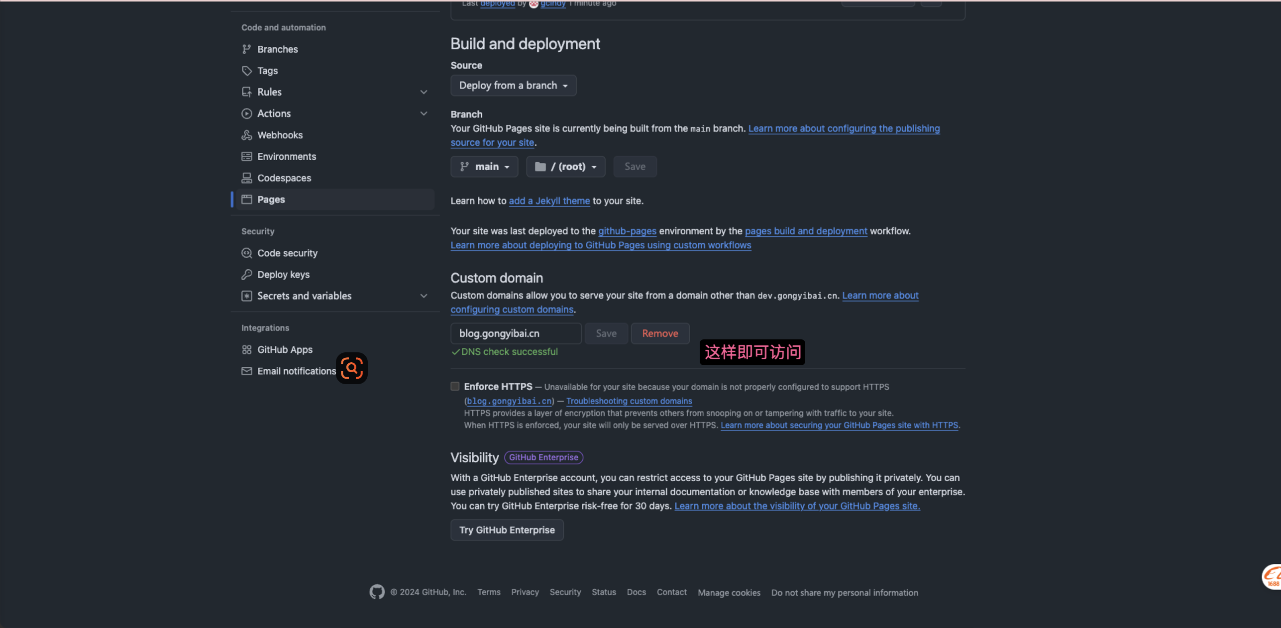Open the main branch selector dropdown
The width and height of the screenshot is (1281, 628).
point(484,166)
